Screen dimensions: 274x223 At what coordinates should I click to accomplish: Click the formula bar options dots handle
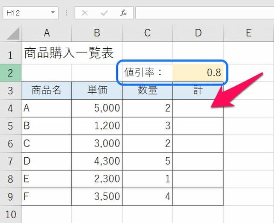67,13
